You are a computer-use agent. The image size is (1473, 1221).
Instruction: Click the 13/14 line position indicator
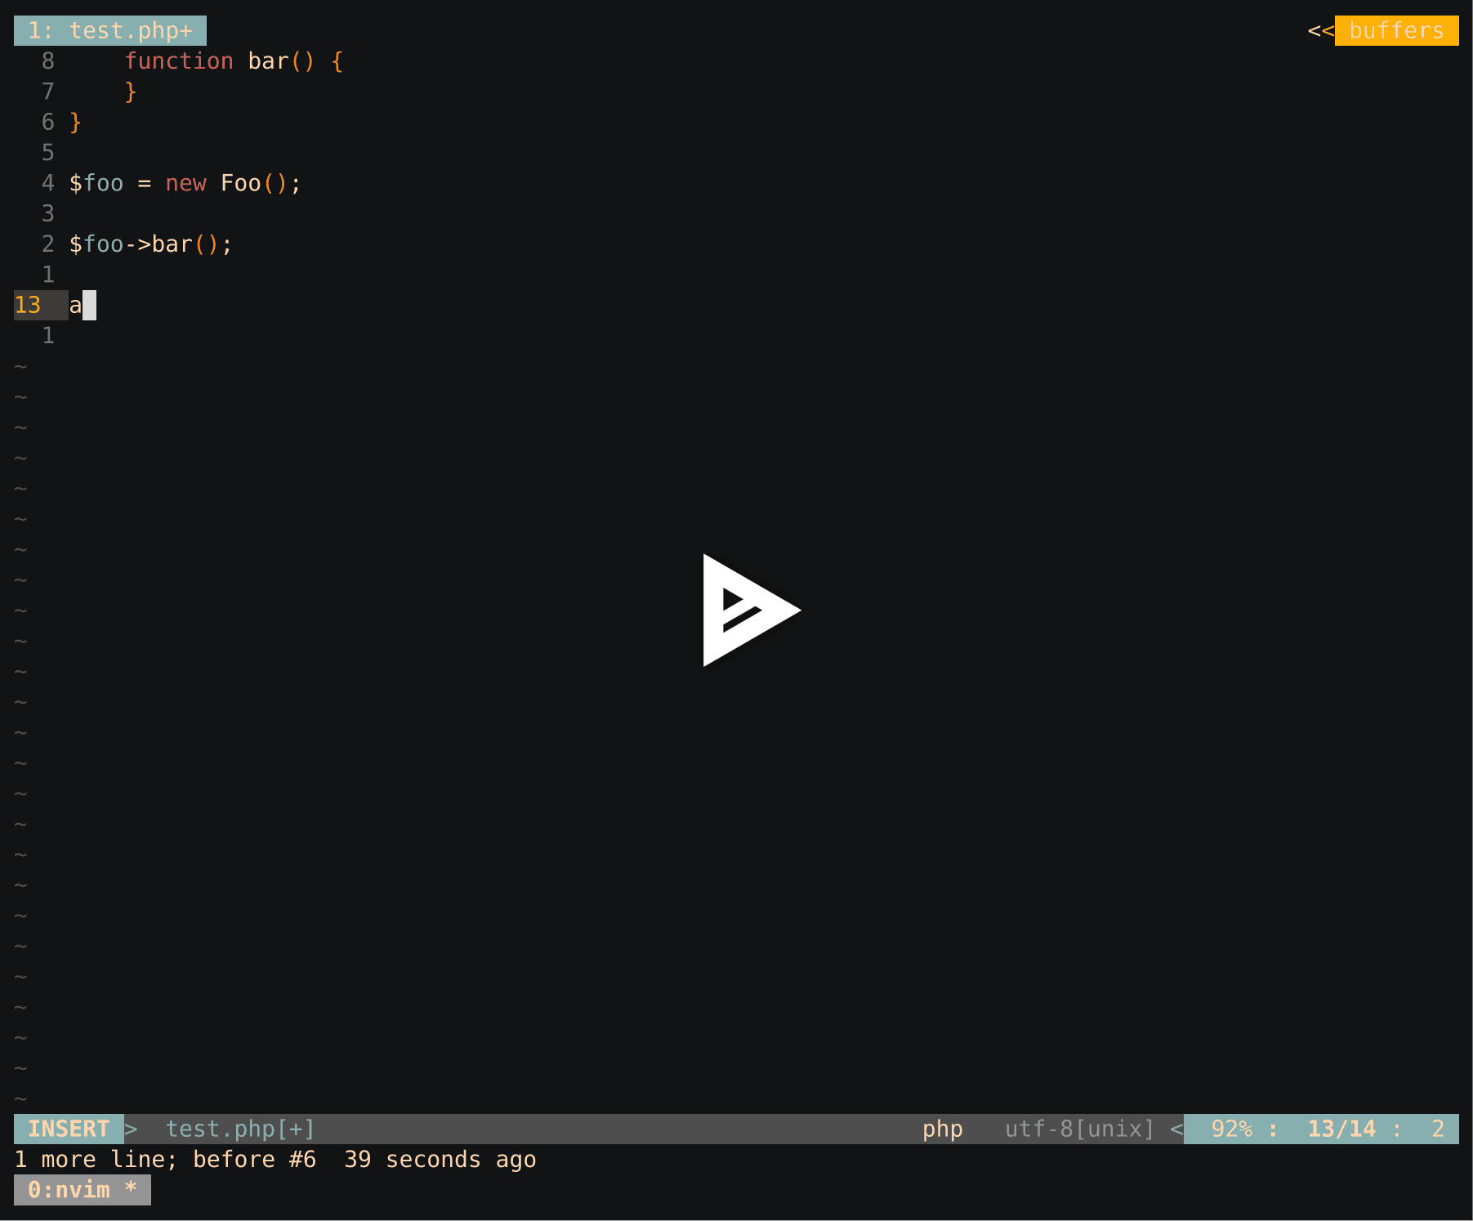point(1341,1129)
